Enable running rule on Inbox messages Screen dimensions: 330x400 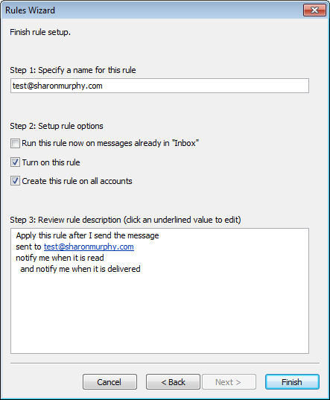pos(15,143)
